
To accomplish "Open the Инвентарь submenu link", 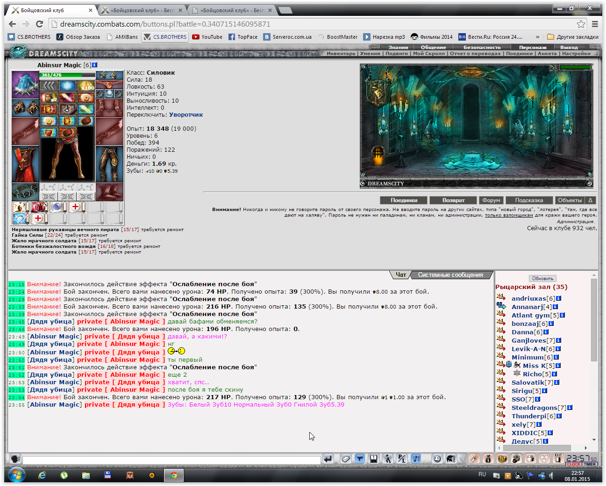I will click(341, 53).
